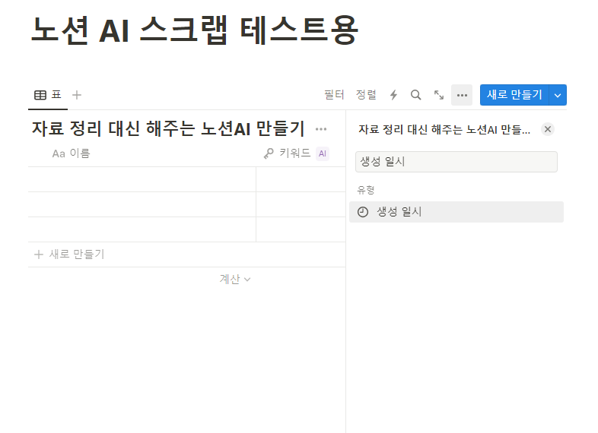Open search with the magnifier icon
Viewport: 598px width, 433px height.
[x=415, y=95]
